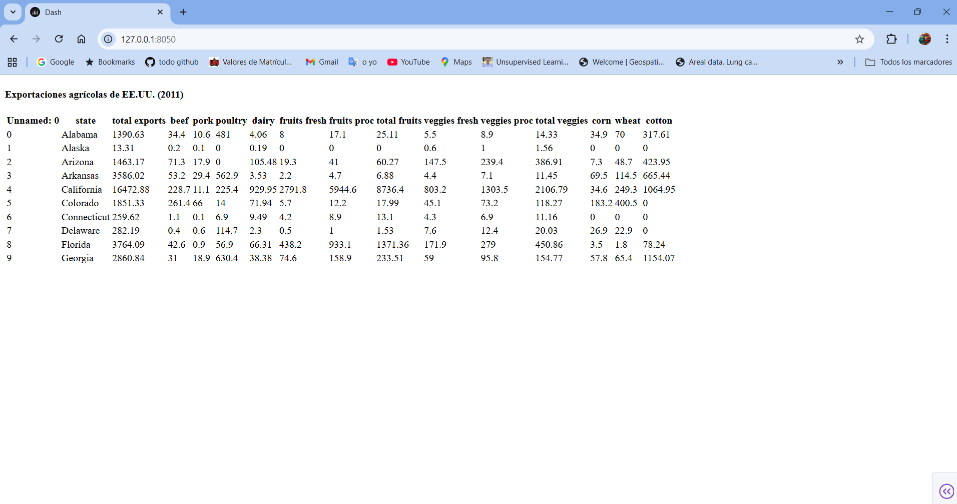The height and width of the screenshot is (504, 957).
Task: Open the tab search dropdown arrow
Action: click(13, 12)
